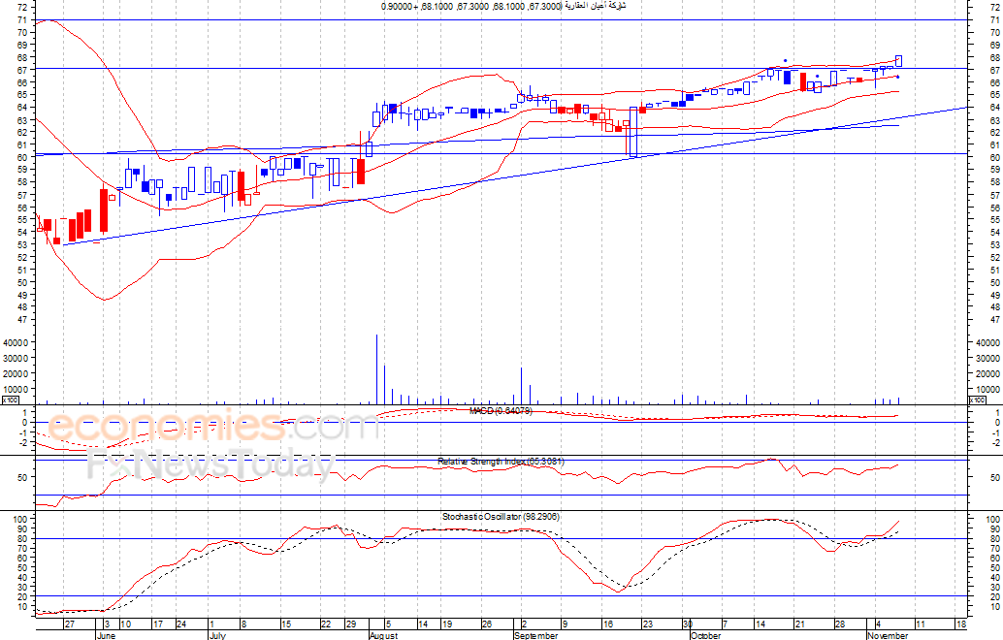
Task: Click "100" on the right Stochastic axis
Action: (994, 520)
